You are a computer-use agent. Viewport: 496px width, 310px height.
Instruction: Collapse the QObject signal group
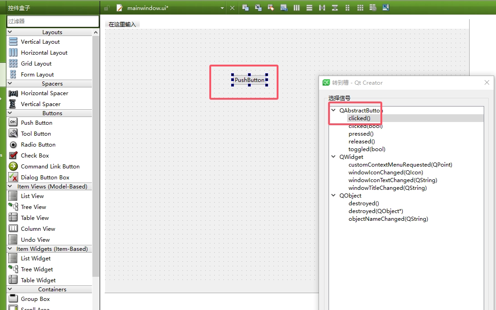pyautogui.click(x=334, y=195)
